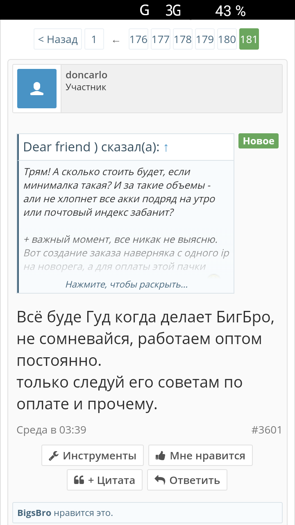
Task: Select page 179
Action: tap(205, 39)
